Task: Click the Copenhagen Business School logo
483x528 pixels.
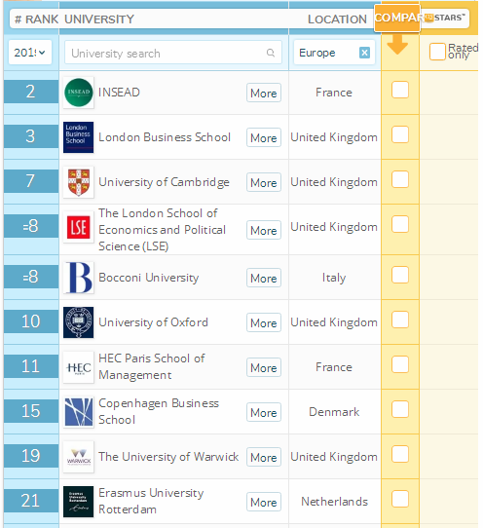Action: click(x=79, y=412)
